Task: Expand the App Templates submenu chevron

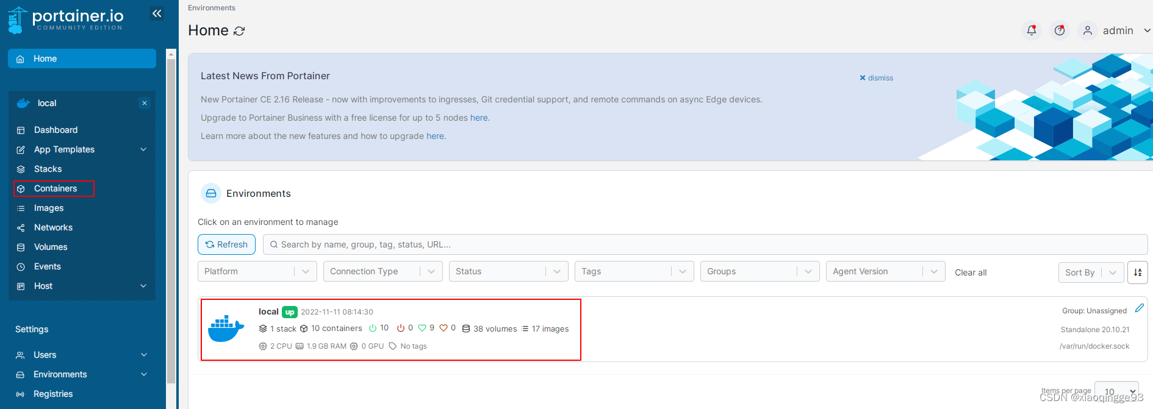Action: coord(143,149)
